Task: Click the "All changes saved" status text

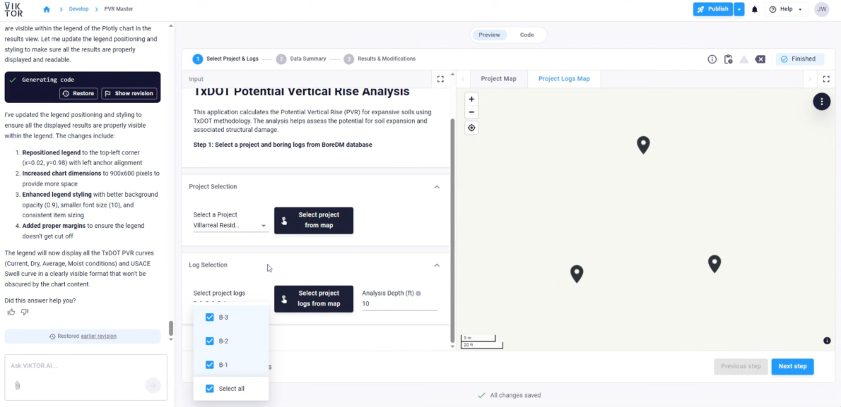Action: (x=515, y=396)
